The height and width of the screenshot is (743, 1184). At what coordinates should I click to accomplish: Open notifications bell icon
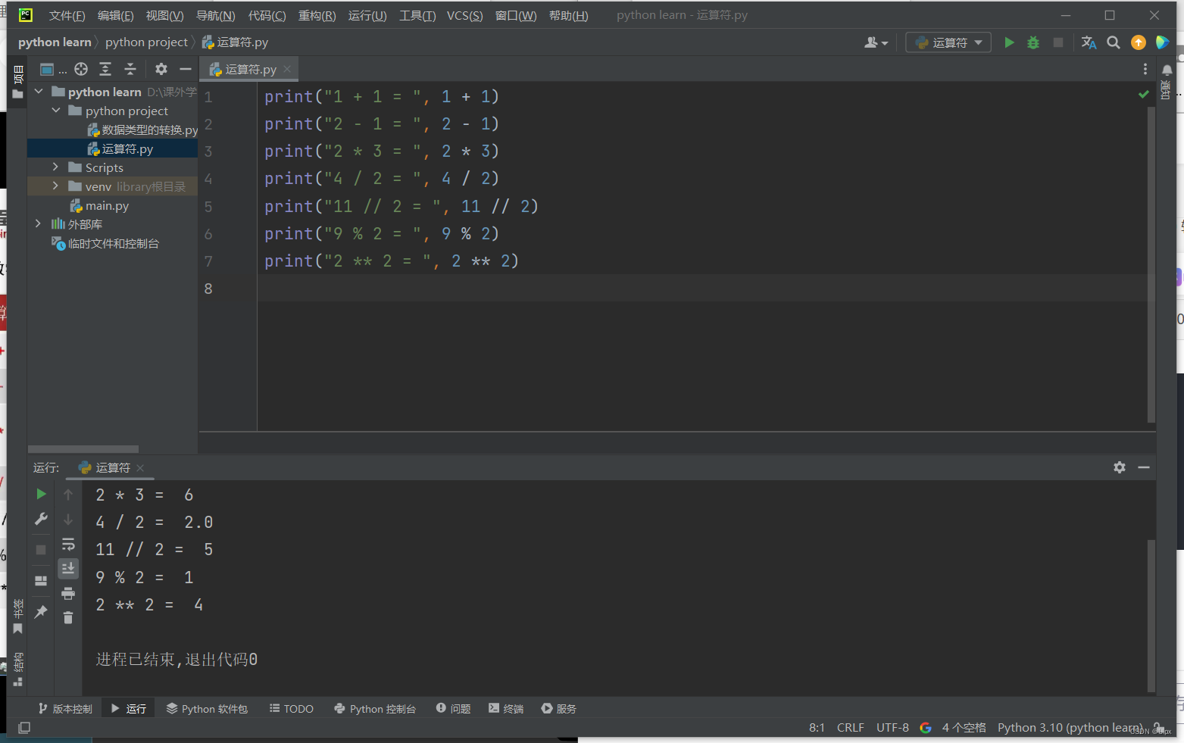click(1167, 70)
